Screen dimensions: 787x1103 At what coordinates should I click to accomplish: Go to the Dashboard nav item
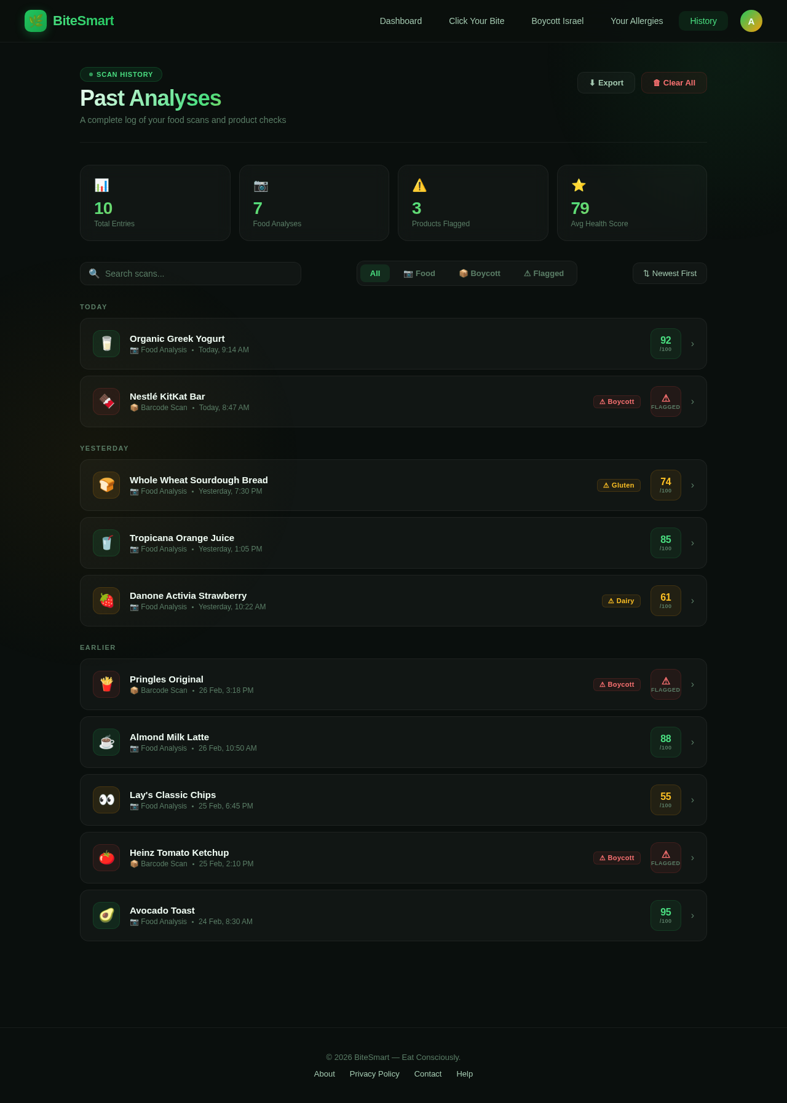coord(401,21)
